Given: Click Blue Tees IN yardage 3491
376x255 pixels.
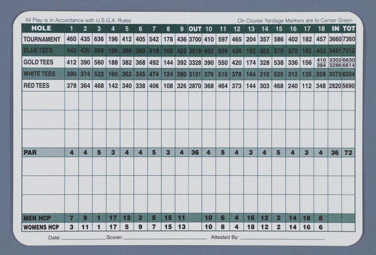Looking at the screenshot, I should (x=335, y=51).
